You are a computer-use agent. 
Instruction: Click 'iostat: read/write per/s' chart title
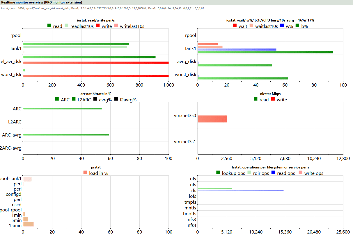96,20
